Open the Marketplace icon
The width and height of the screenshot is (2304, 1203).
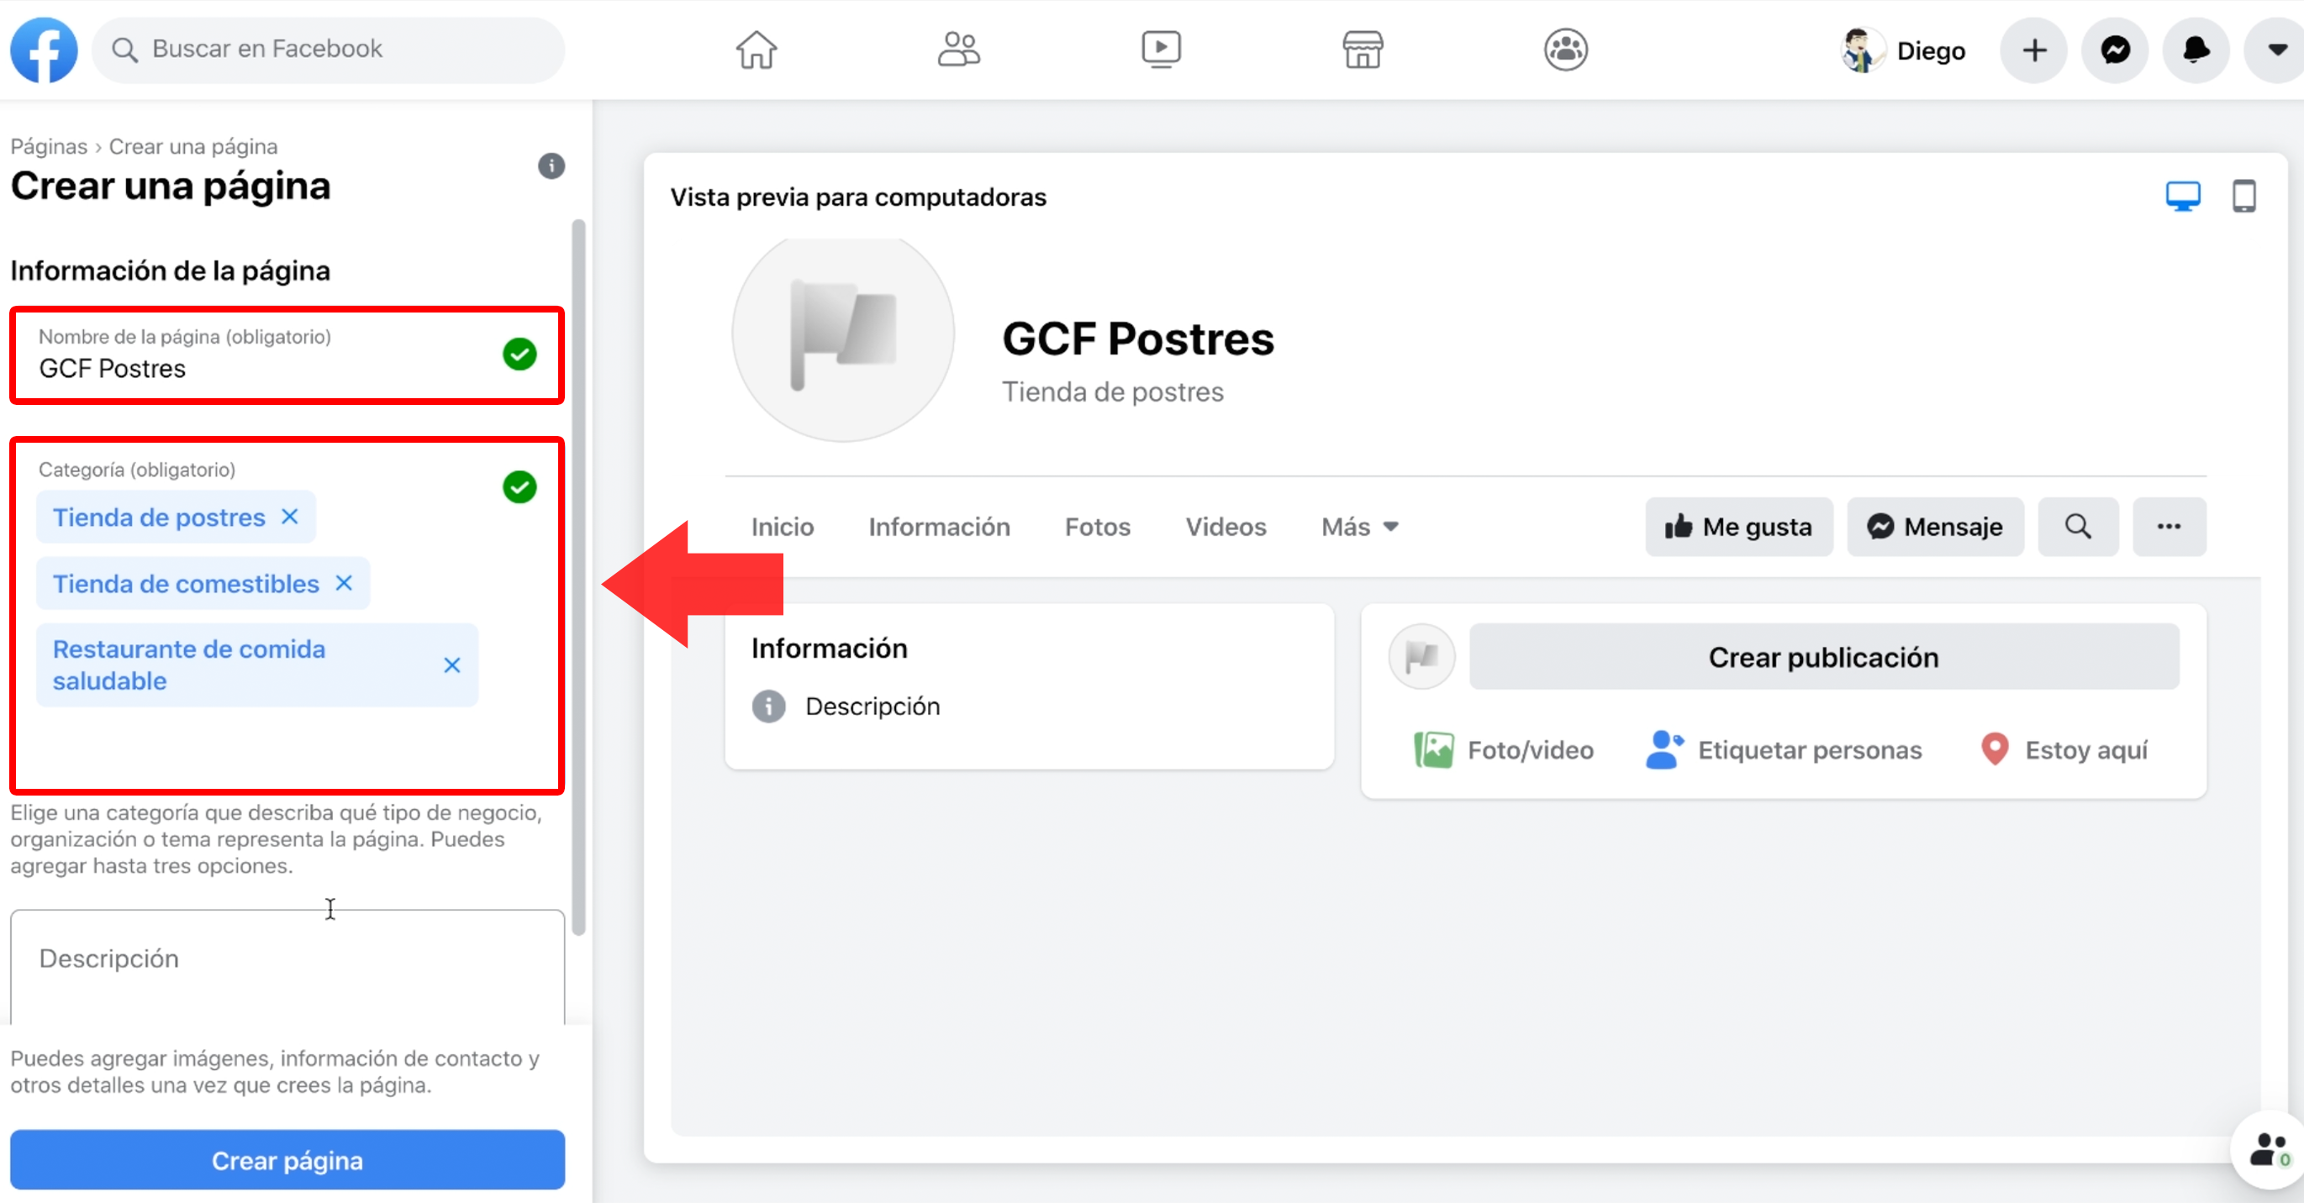pyautogui.click(x=1363, y=50)
